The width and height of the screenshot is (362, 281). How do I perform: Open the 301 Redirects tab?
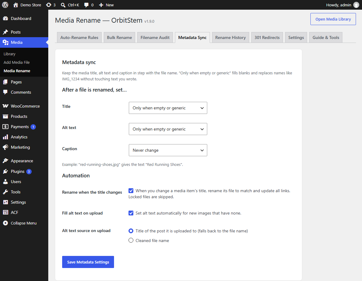[267, 37]
